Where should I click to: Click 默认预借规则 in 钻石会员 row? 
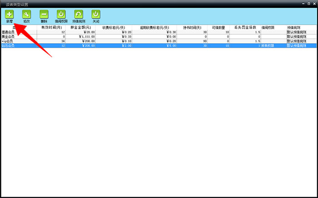[302, 46]
